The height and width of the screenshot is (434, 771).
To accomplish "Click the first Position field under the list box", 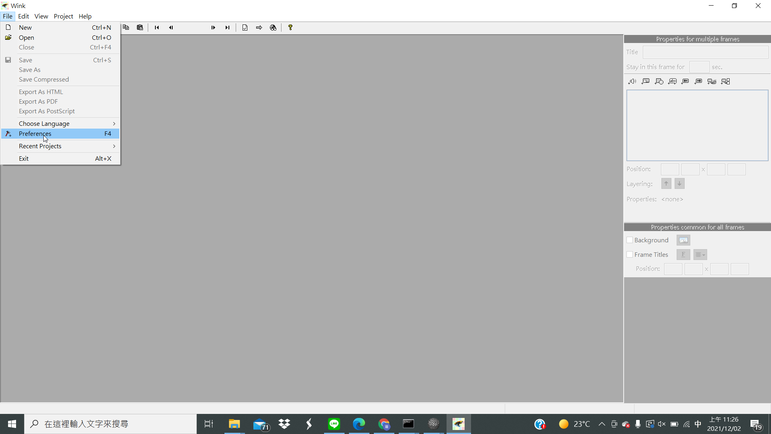I will coord(670,169).
